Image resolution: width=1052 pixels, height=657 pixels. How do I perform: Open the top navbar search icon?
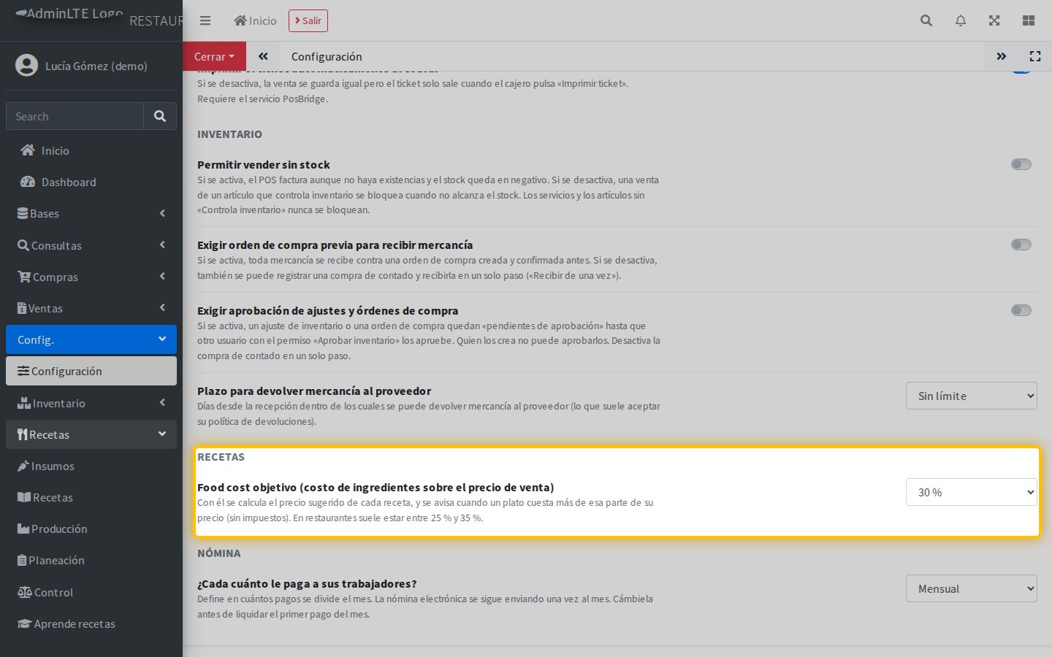[x=926, y=20]
